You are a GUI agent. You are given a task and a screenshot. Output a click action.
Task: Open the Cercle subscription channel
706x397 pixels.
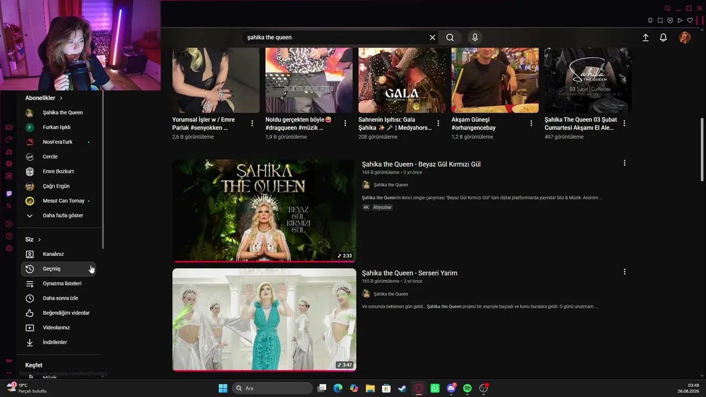(x=59, y=157)
